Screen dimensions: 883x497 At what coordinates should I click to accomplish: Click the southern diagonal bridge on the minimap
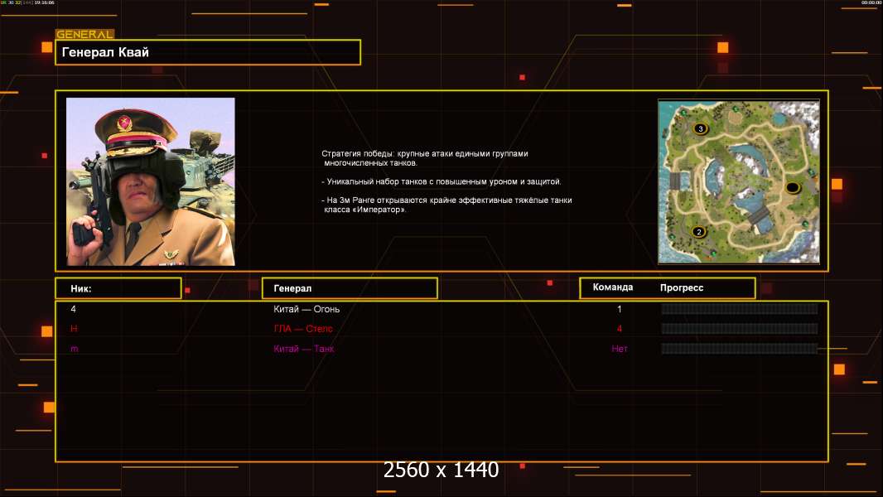tap(760, 217)
